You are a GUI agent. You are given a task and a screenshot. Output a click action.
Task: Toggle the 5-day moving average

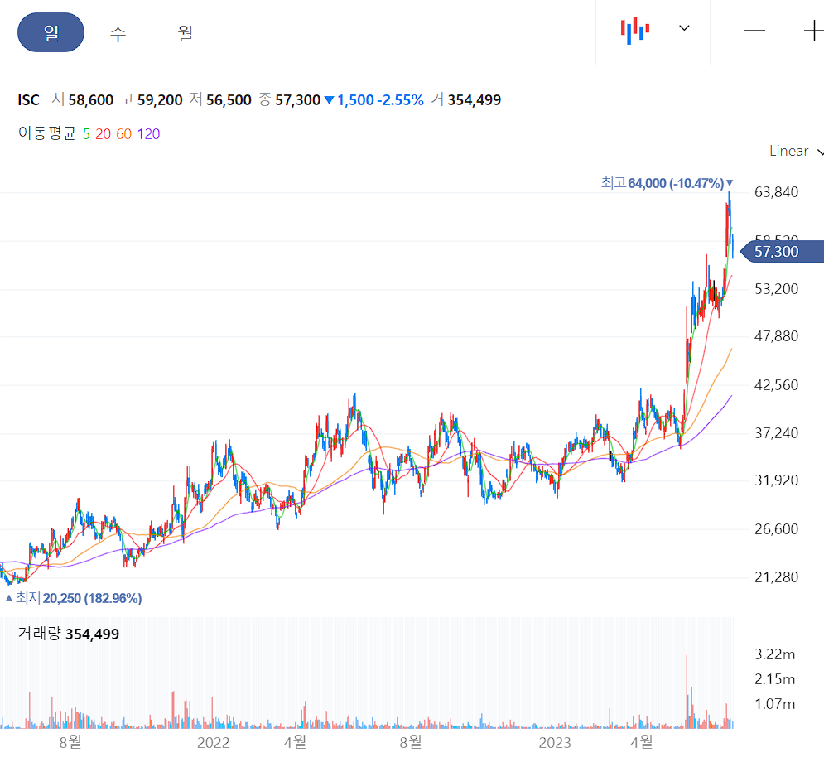pyautogui.click(x=85, y=133)
